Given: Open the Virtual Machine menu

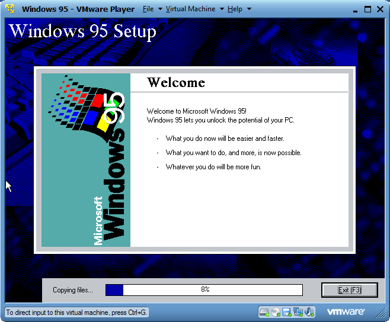Looking at the screenshot, I should coord(190,9).
